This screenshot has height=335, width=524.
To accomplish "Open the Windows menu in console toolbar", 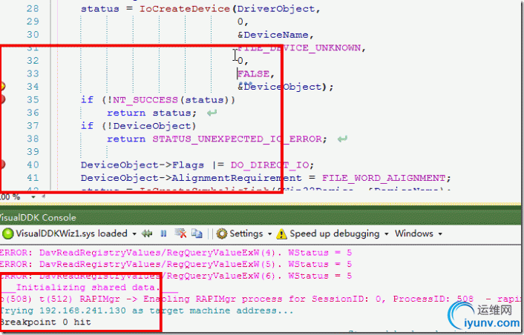I will [414, 233].
